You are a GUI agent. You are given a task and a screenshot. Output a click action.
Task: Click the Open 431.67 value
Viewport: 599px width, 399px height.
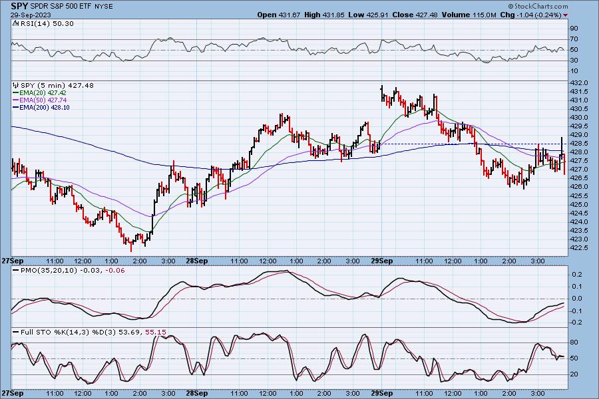pyautogui.click(x=278, y=15)
